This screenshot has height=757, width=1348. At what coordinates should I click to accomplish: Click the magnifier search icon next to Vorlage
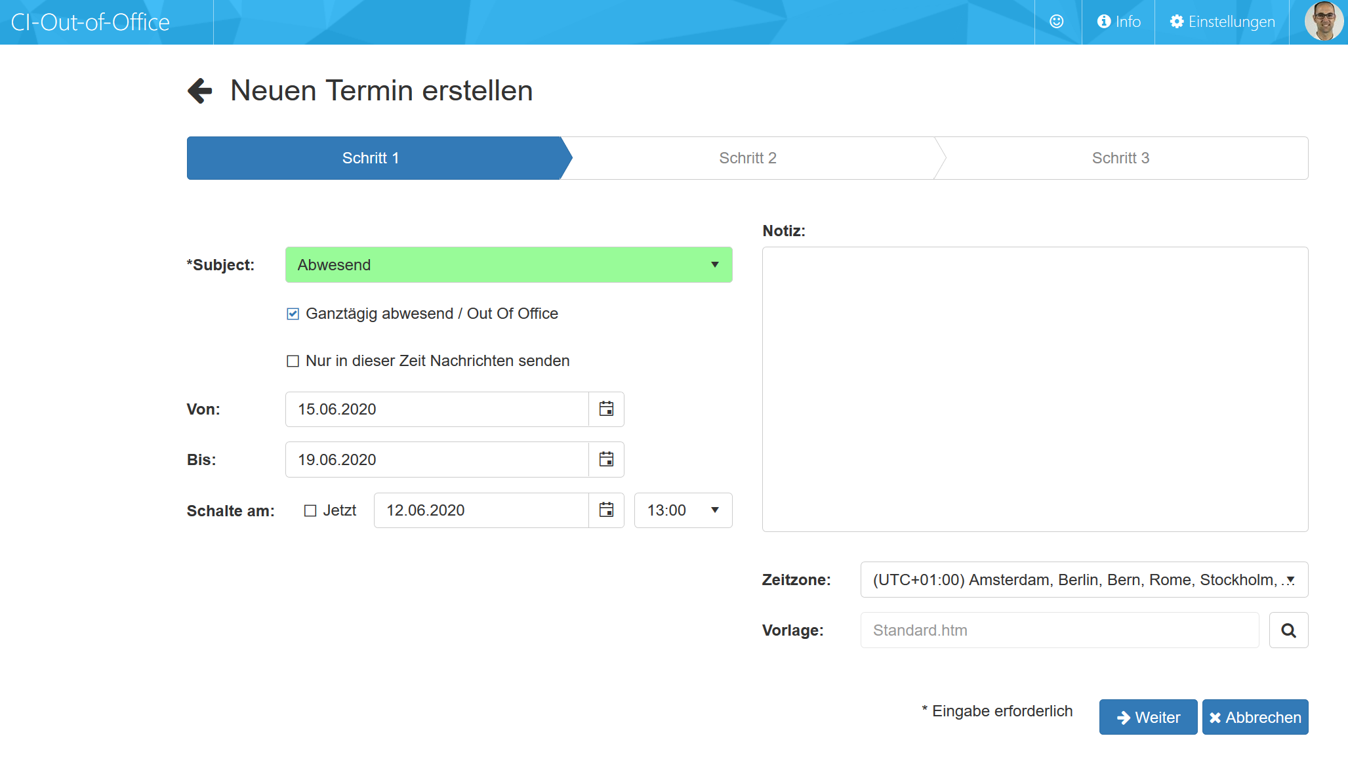pos(1288,630)
